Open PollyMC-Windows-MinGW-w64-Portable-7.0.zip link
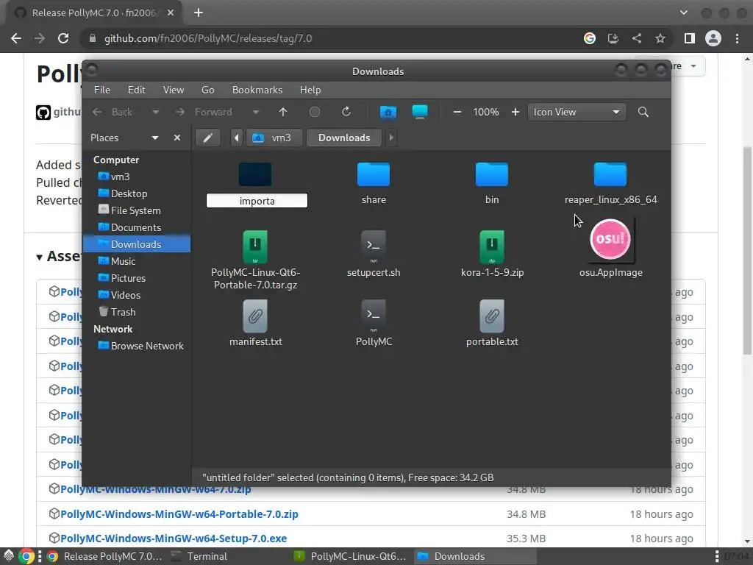Screen dimensions: 753x565 click(179, 514)
